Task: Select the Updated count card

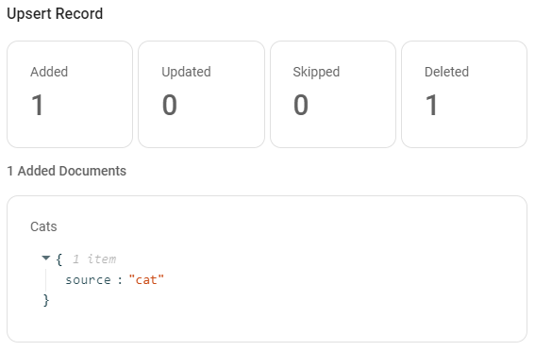Action: point(201,94)
